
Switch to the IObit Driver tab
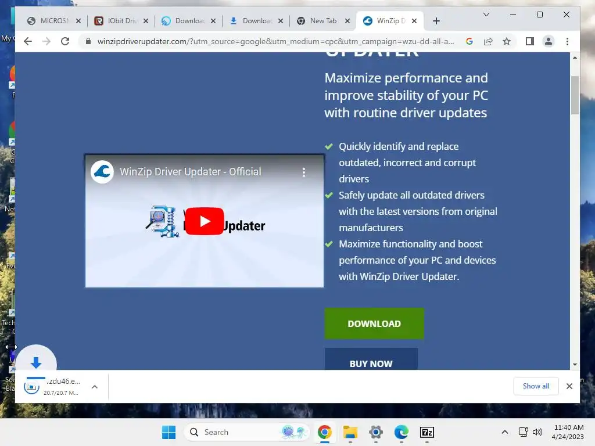coord(121,21)
